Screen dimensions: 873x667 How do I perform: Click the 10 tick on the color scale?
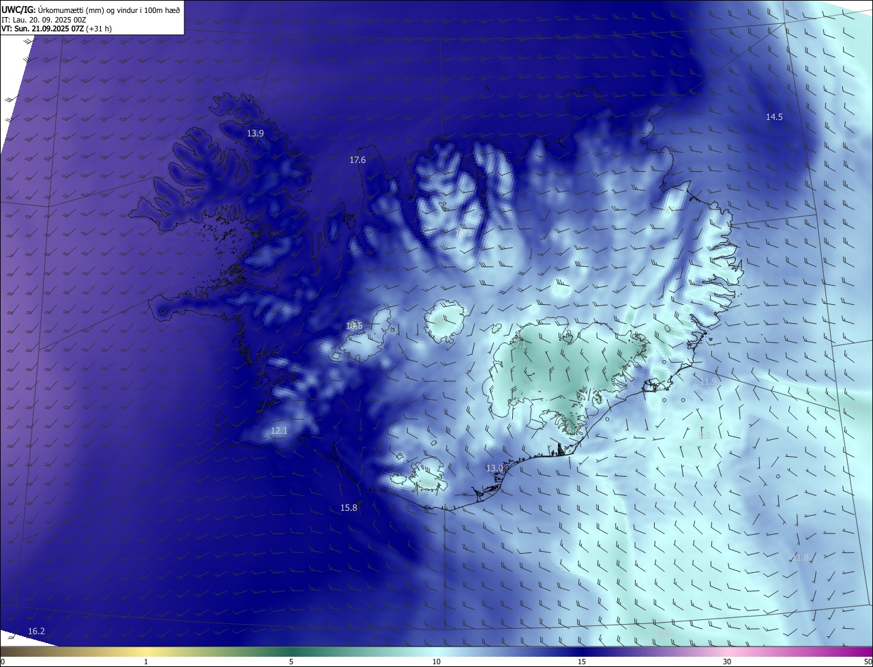pyautogui.click(x=436, y=662)
